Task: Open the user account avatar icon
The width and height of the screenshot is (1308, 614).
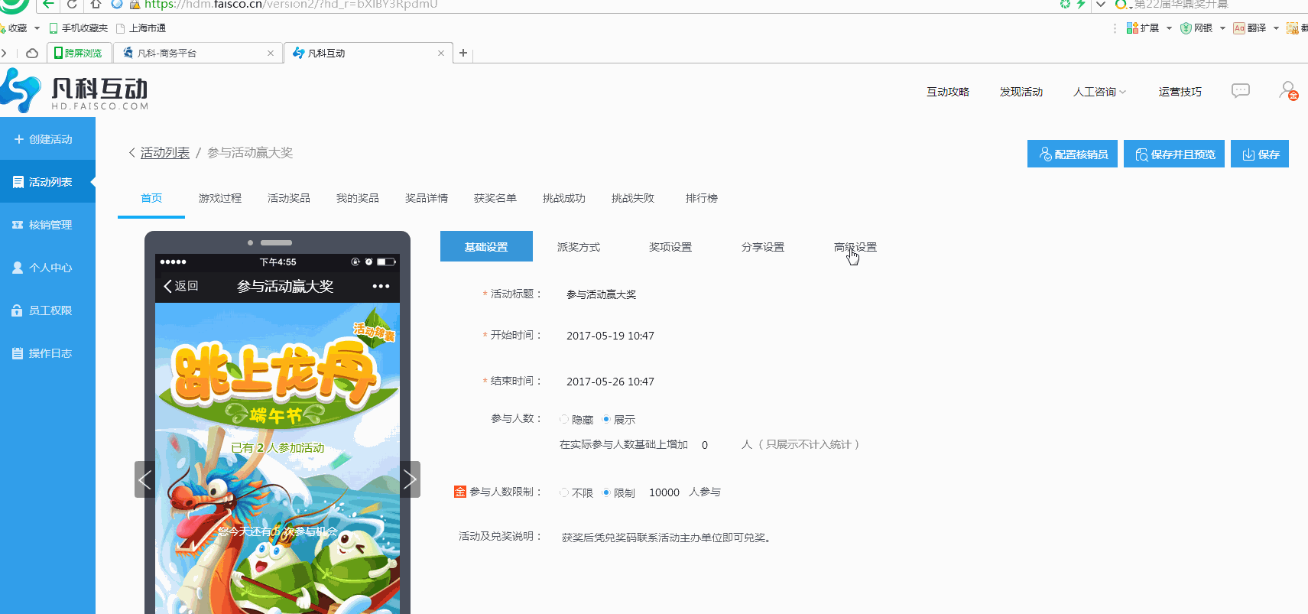Action: 1288,91
